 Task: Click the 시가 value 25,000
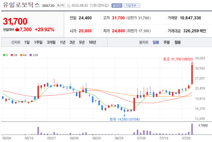point(85,31)
